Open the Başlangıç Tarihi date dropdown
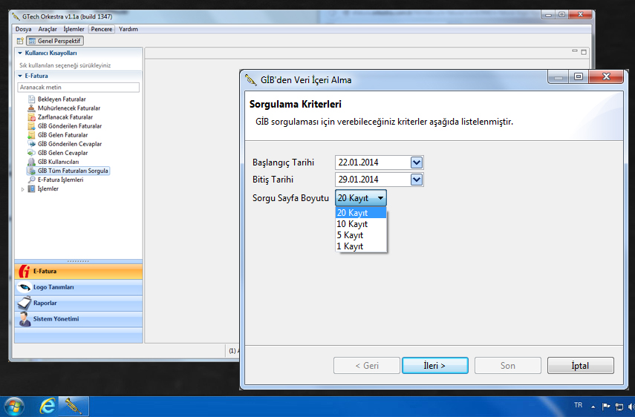The image size is (635, 417). point(417,162)
